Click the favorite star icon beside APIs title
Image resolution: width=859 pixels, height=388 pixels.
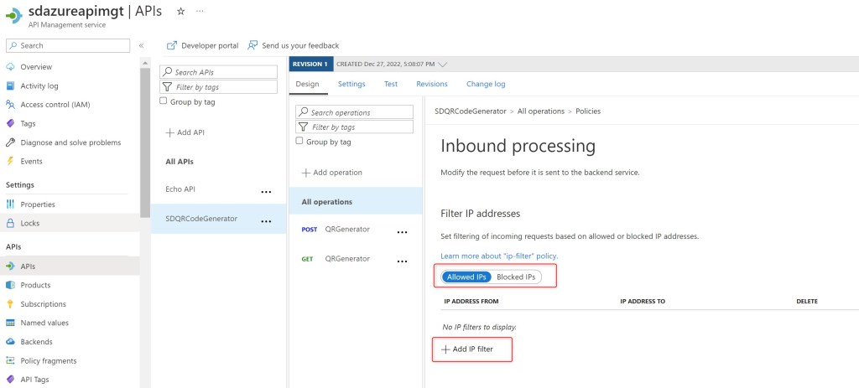(x=180, y=11)
